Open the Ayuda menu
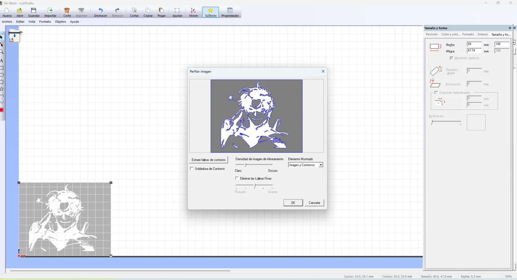517x280 pixels. [74, 22]
